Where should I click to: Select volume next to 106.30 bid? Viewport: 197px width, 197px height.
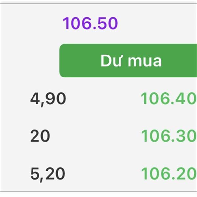[x=40, y=136]
